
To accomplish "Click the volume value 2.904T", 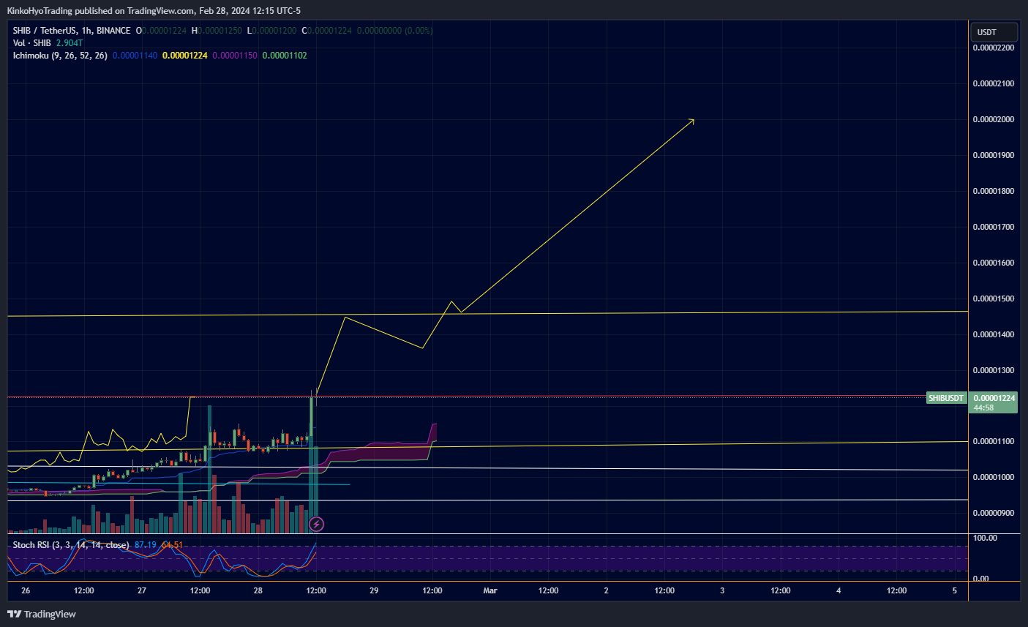I will click(x=70, y=43).
